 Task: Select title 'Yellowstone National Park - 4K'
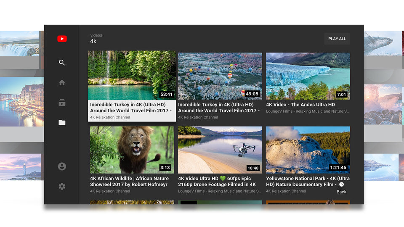pos(308,182)
